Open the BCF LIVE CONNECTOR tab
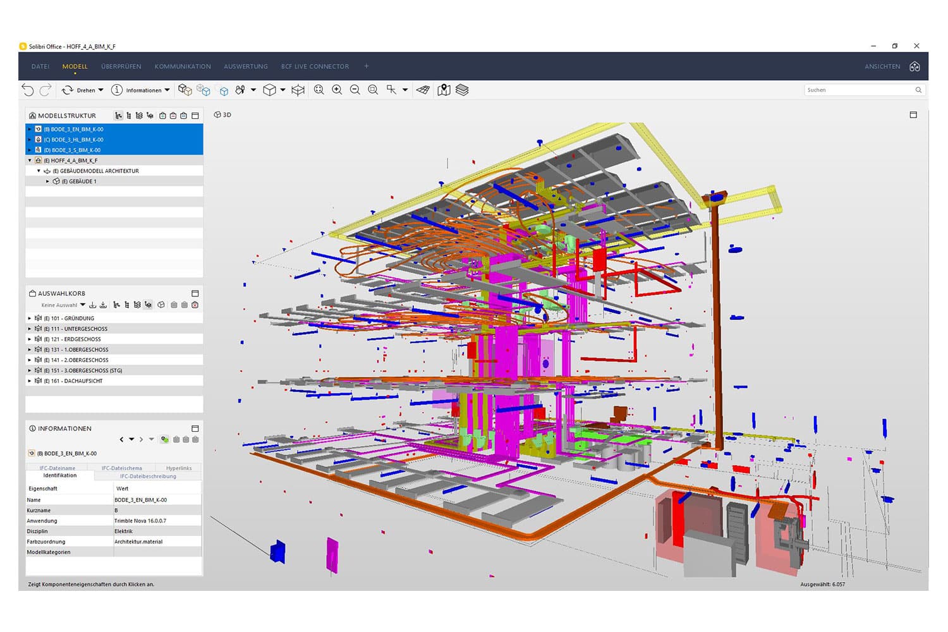 (x=315, y=66)
